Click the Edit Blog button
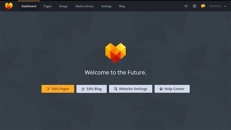 (x=91, y=89)
